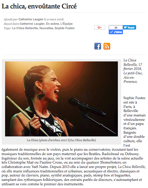
Task: Open author link Catherine Laugier after Ajouté par
Action: 31,19
